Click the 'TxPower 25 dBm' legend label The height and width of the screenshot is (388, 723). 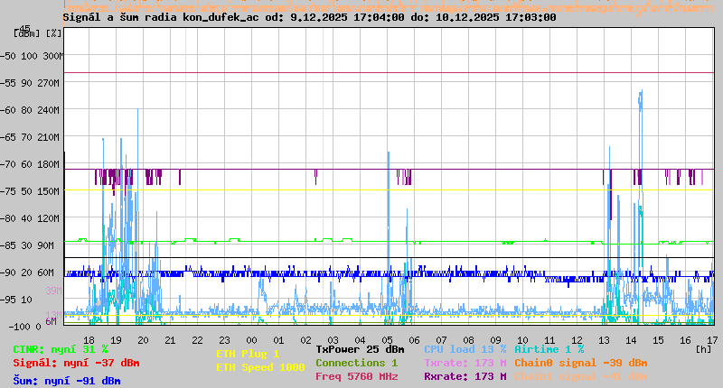(360, 350)
